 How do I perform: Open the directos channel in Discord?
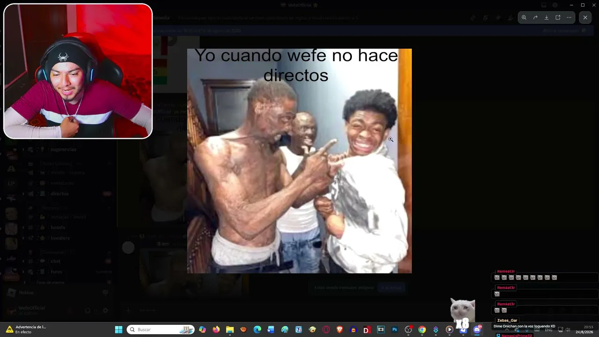(60, 193)
